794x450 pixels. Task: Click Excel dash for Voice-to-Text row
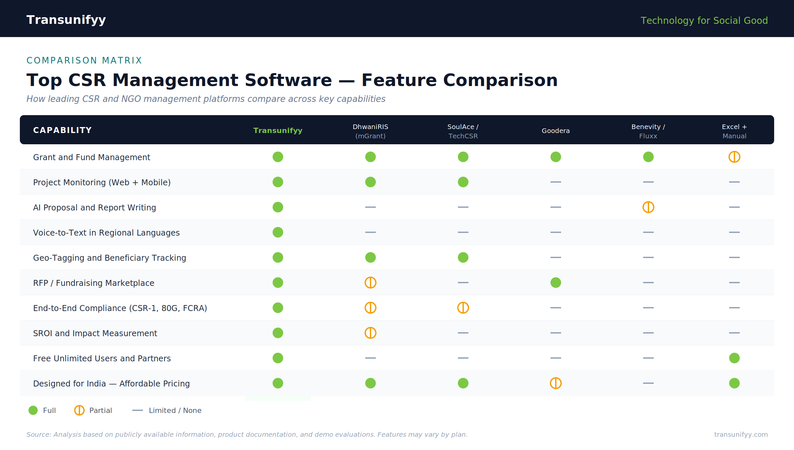pos(734,232)
